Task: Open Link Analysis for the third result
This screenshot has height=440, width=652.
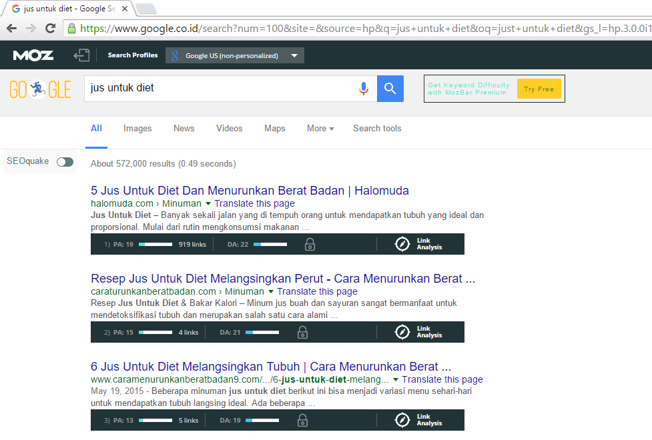Action: [419, 420]
